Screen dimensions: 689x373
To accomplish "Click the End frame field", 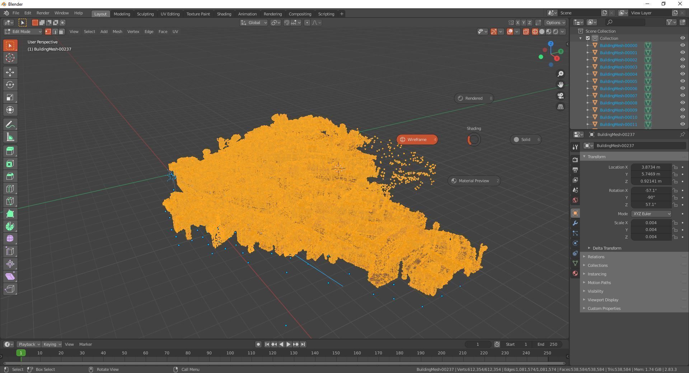I will [x=547, y=344].
